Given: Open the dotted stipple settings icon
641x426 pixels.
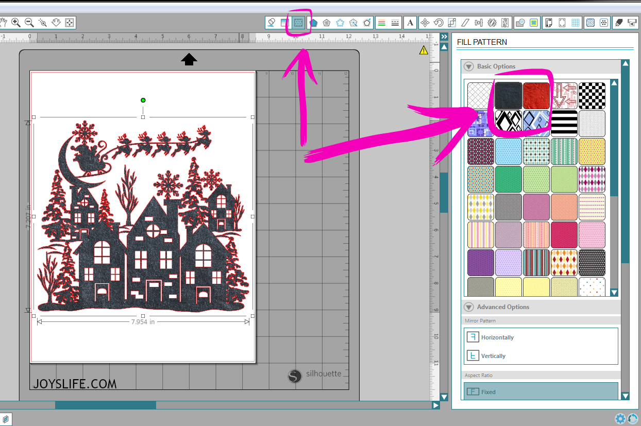Looking at the screenshot, I should pyautogui.click(x=604, y=23).
